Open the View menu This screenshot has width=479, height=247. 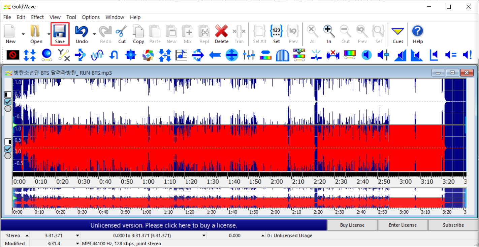55,17
